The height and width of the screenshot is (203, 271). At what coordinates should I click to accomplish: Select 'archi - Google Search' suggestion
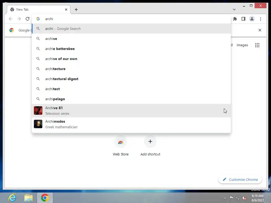click(131, 29)
